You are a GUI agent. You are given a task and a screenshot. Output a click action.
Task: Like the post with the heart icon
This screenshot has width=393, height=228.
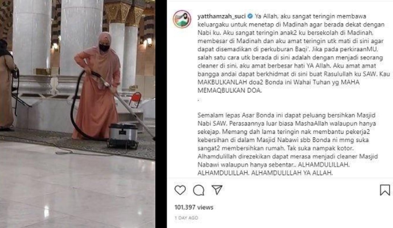pos(180,190)
